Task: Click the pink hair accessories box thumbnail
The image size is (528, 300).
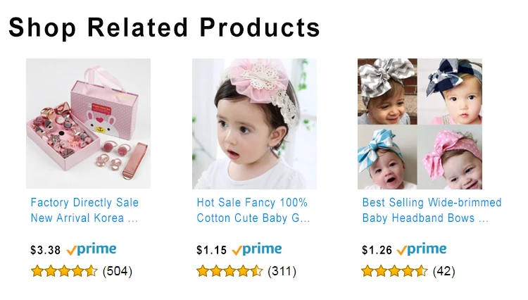Action: click(88, 123)
